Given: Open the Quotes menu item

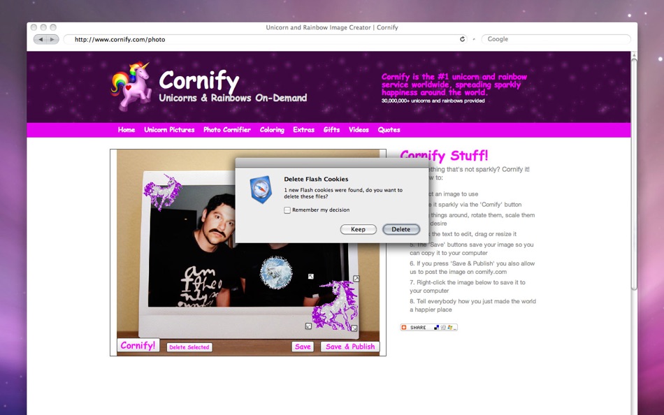Looking at the screenshot, I should [389, 129].
